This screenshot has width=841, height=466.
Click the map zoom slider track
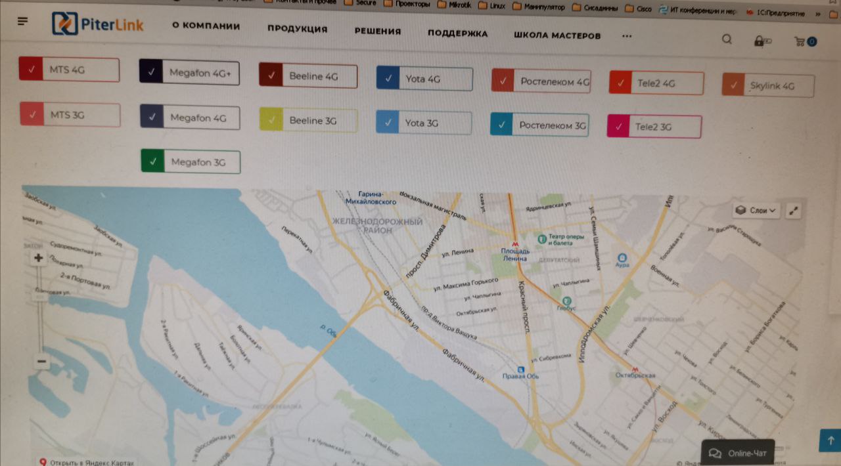(41, 308)
